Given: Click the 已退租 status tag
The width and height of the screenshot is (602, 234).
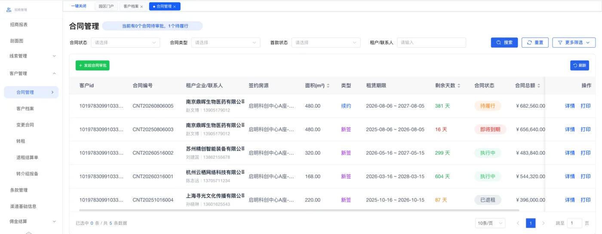Looking at the screenshot, I should coord(488,200).
